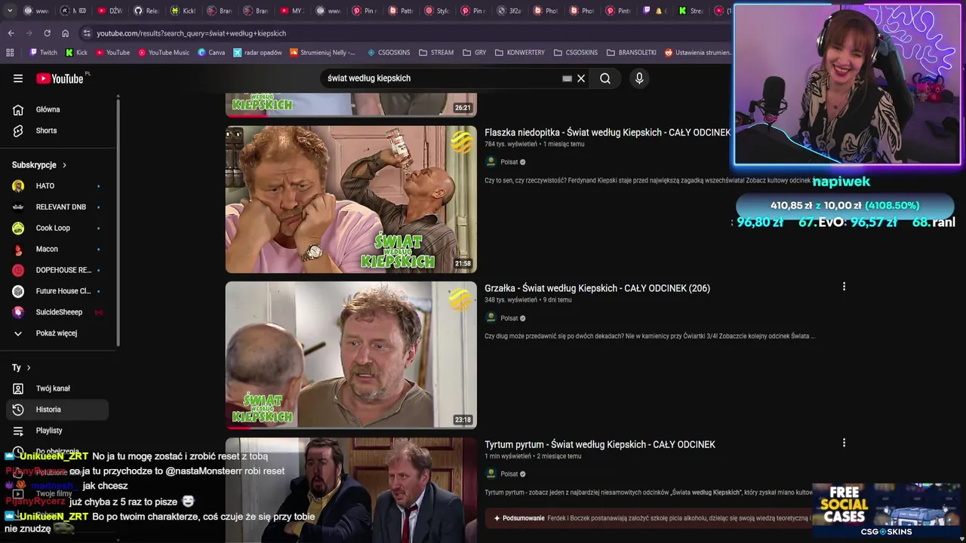Open the STREAM bookmarks folder
This screenshot has width=966, height=543.
[436, 53]
